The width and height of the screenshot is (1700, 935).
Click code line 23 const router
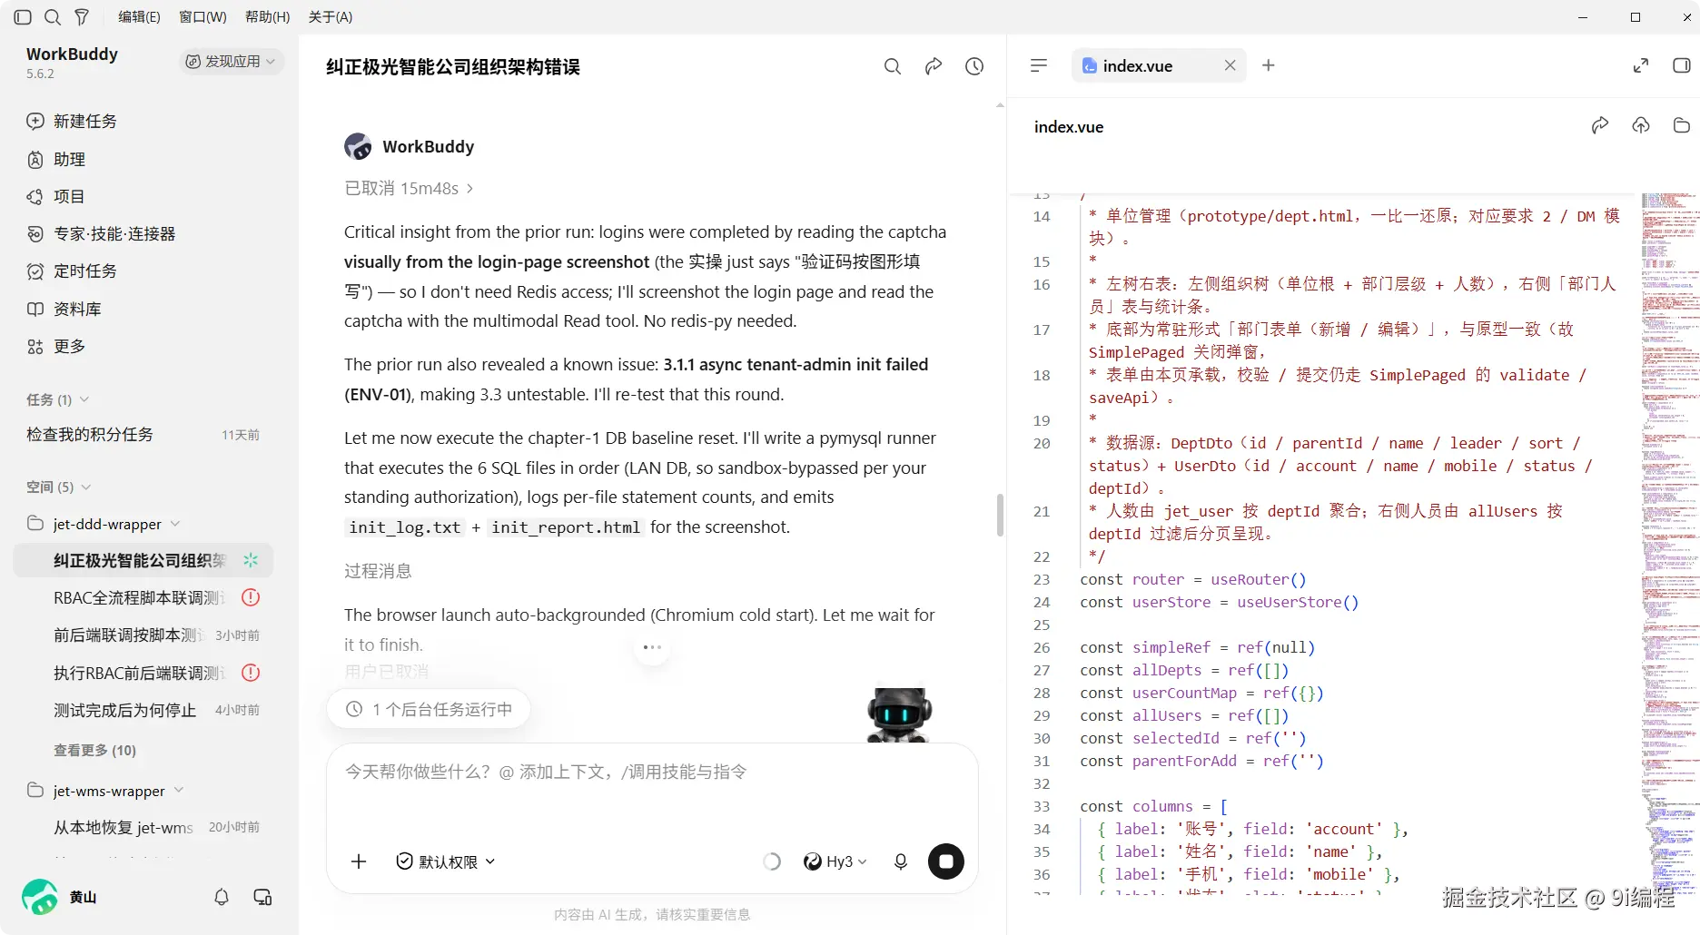(x=1192, y=579)
